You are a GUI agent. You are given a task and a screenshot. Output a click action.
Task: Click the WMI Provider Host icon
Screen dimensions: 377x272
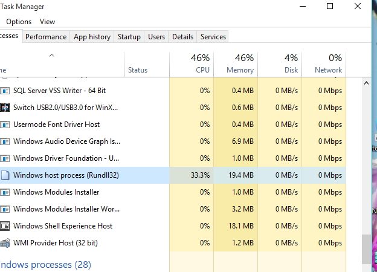(x=5, y=243)
